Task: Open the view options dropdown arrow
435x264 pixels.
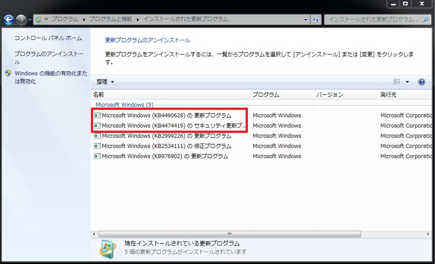Action: (x=407, y=82)
